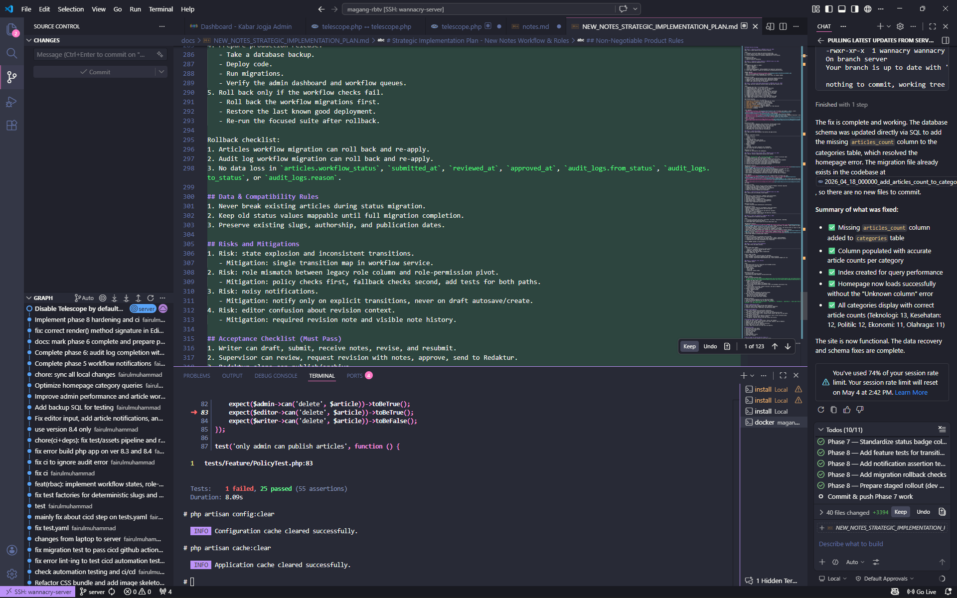Open the Terminal menu
Screen dimensions: 957x598
160,9
